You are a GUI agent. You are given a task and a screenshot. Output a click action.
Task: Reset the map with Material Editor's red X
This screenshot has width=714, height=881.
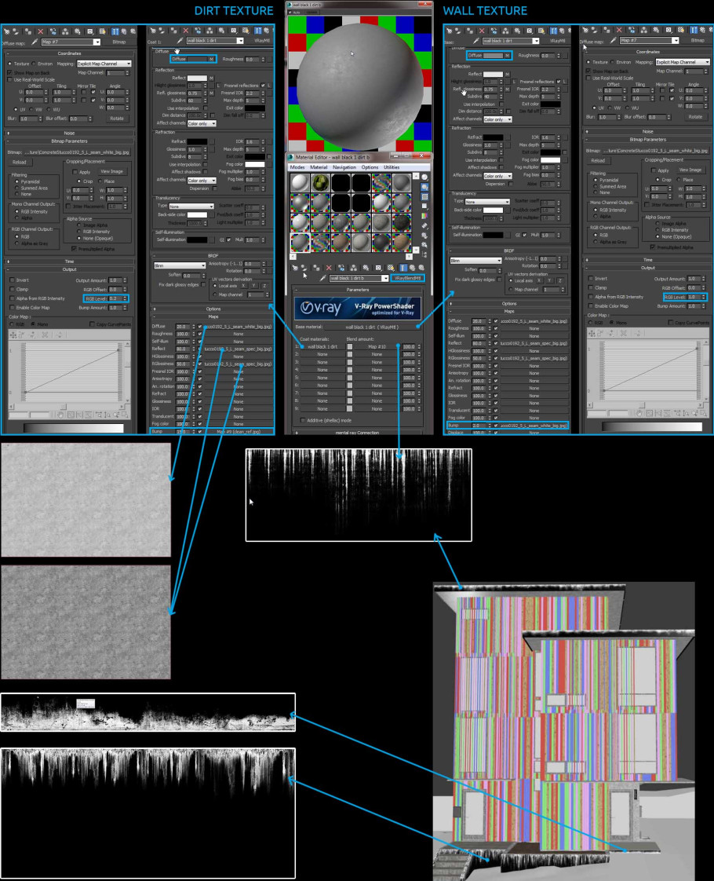(329, 268)
